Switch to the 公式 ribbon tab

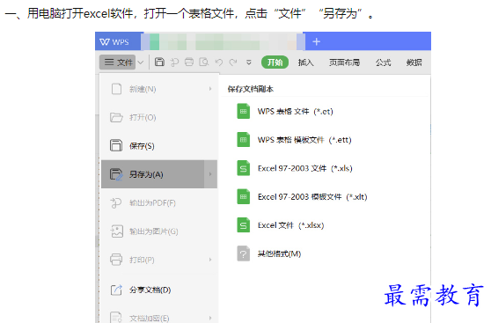(384, 62)
